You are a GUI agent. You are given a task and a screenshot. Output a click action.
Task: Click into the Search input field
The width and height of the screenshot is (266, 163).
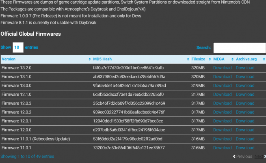tap(239, 48)
